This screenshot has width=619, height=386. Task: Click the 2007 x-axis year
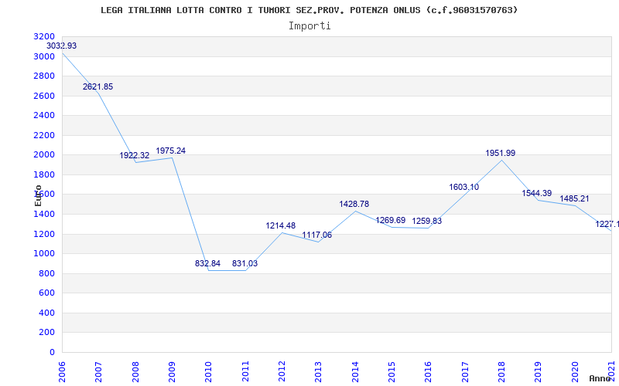[x=99, y=372]
